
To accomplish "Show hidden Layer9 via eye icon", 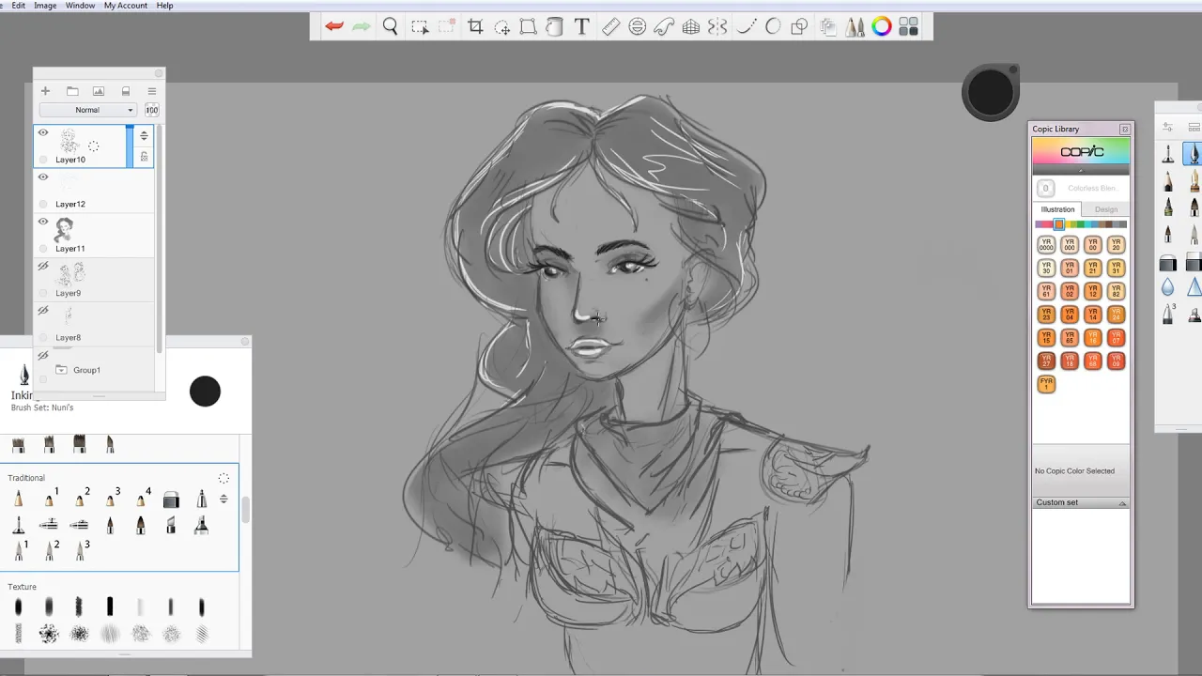I will pyautogui.click(x=43, y=267).
